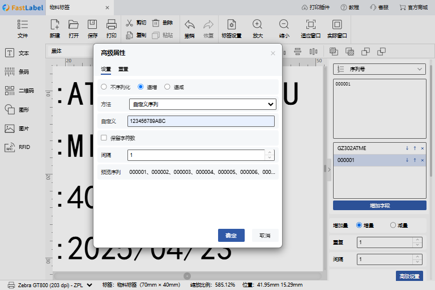Choose 减量 radio in side panel
Image resolution: width=435 pixels, height=290 pixels.
pos(393,225)
